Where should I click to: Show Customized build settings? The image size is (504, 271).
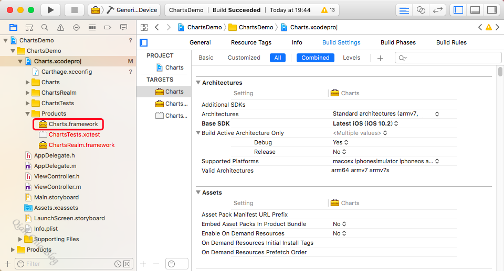[244, 58]
